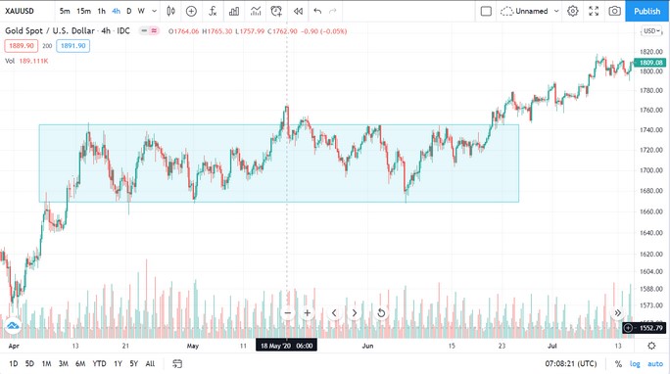670x374 pixels.
Task: Toggle the percent scale option
Action: [x=618, y=364]
